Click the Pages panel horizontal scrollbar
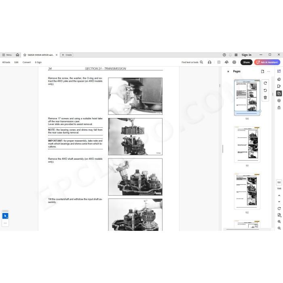 [243, 229]
